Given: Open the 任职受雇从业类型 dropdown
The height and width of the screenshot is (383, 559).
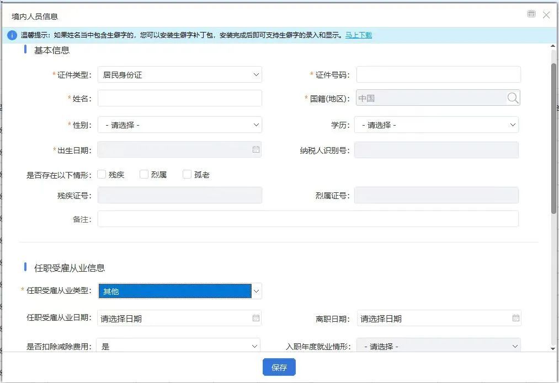Looking at the screenshot, I should coord(180,291).
